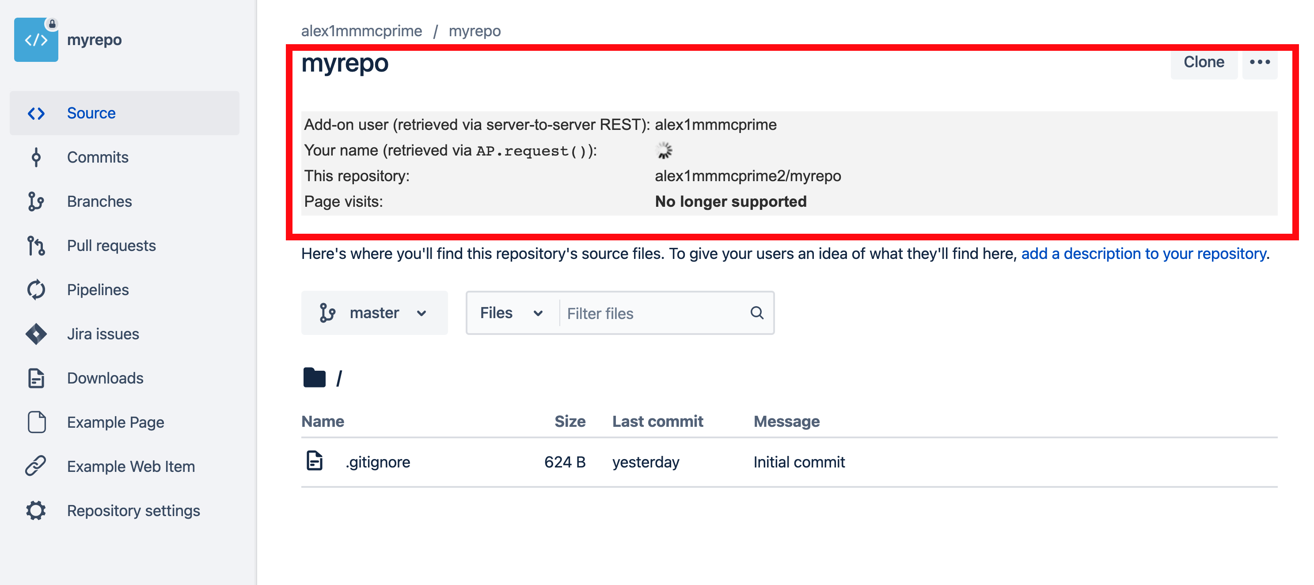Click alex1mmmcprime breadcrumb link
This screenshot has width=1314, height=585.
[362, 31]
